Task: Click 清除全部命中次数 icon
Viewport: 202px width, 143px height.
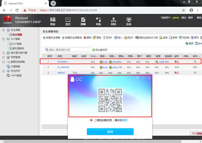Action: 137,37
